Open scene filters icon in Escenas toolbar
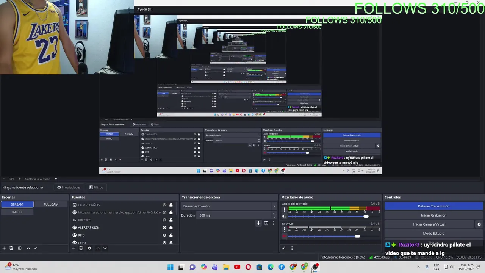 [19, 248]
